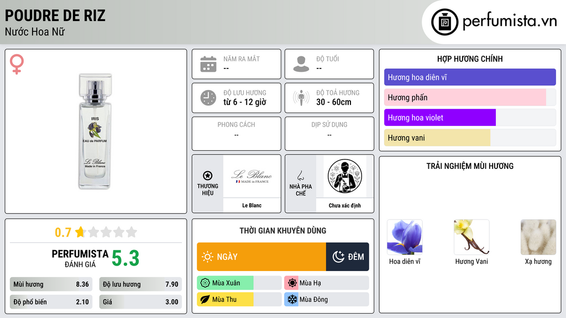Screen dimensions: 566x318
Task: Click the Nước Hoa Nữ subtitle
Action: click(x=35, y=31)
